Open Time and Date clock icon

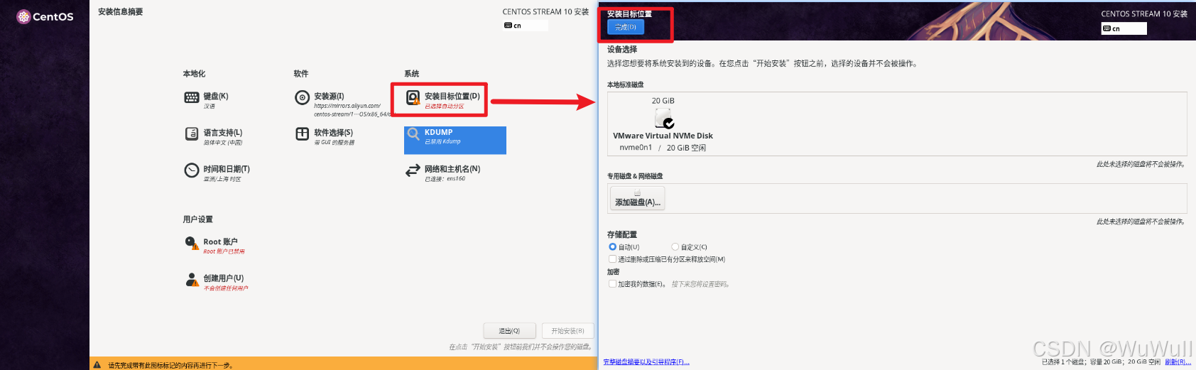coord(192,170)
